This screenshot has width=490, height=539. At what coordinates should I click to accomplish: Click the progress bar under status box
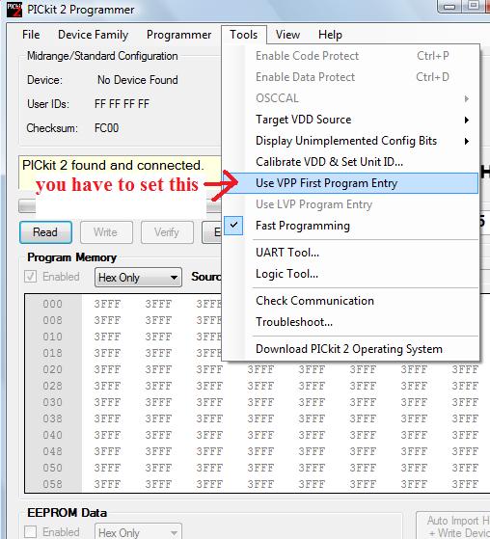click(27, 206)
